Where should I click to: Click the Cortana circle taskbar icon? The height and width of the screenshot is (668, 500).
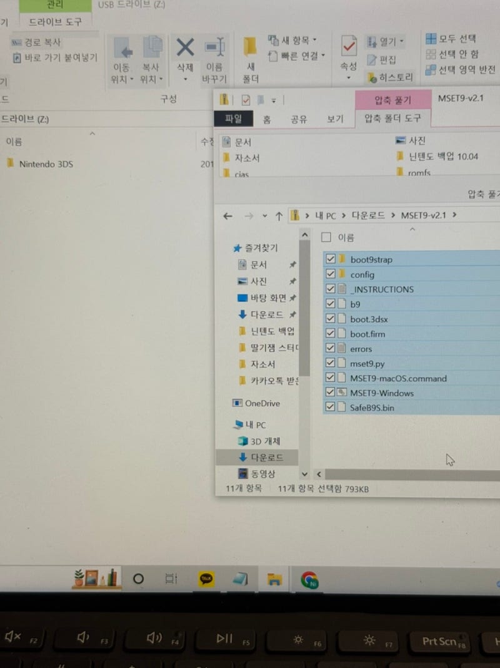point(138,578)
